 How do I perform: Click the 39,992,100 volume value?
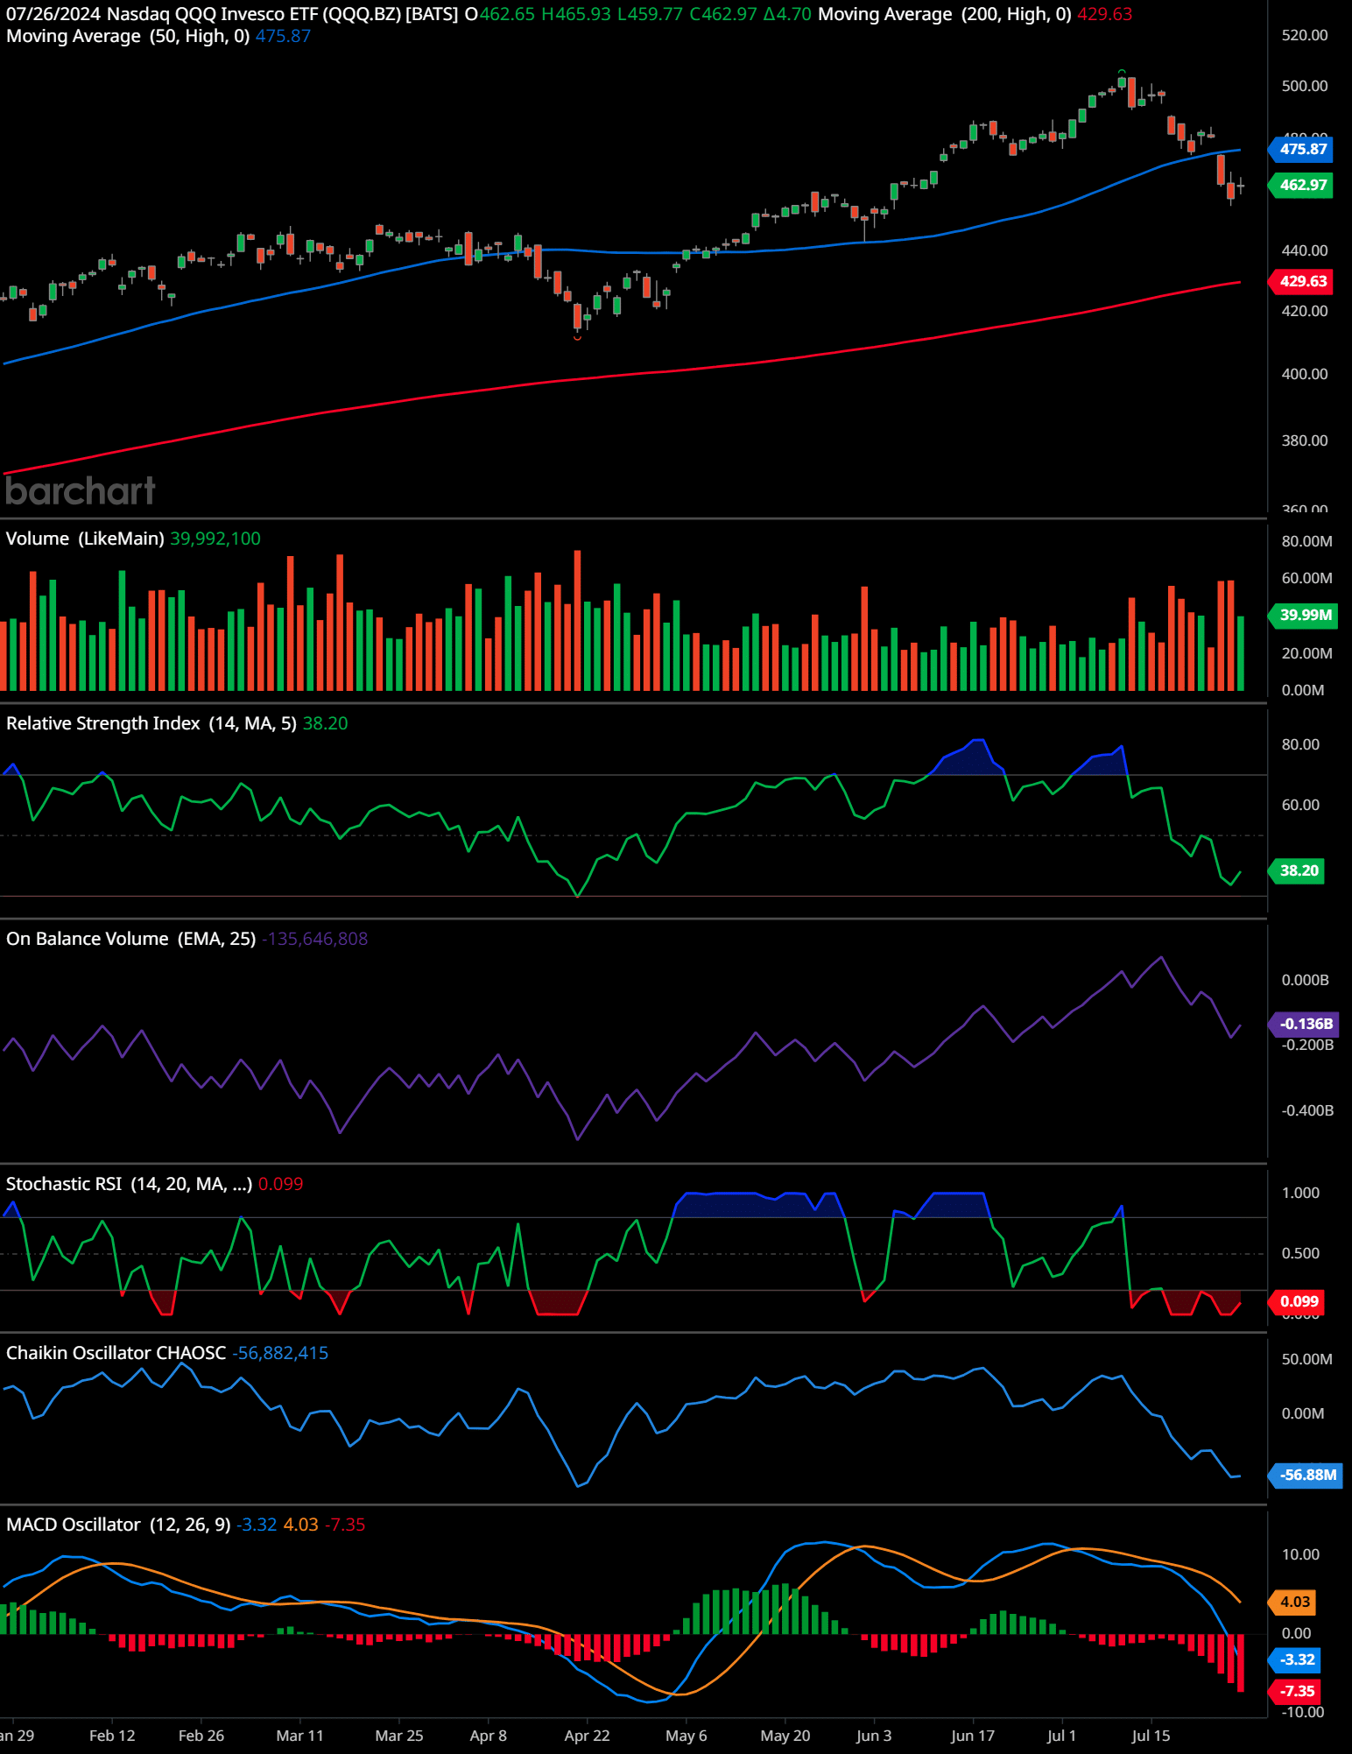pyautogui.click(x=215, y=539)
